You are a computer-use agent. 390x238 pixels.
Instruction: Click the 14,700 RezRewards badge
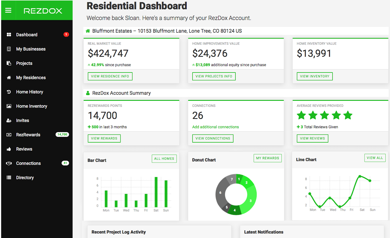(62, 134)
